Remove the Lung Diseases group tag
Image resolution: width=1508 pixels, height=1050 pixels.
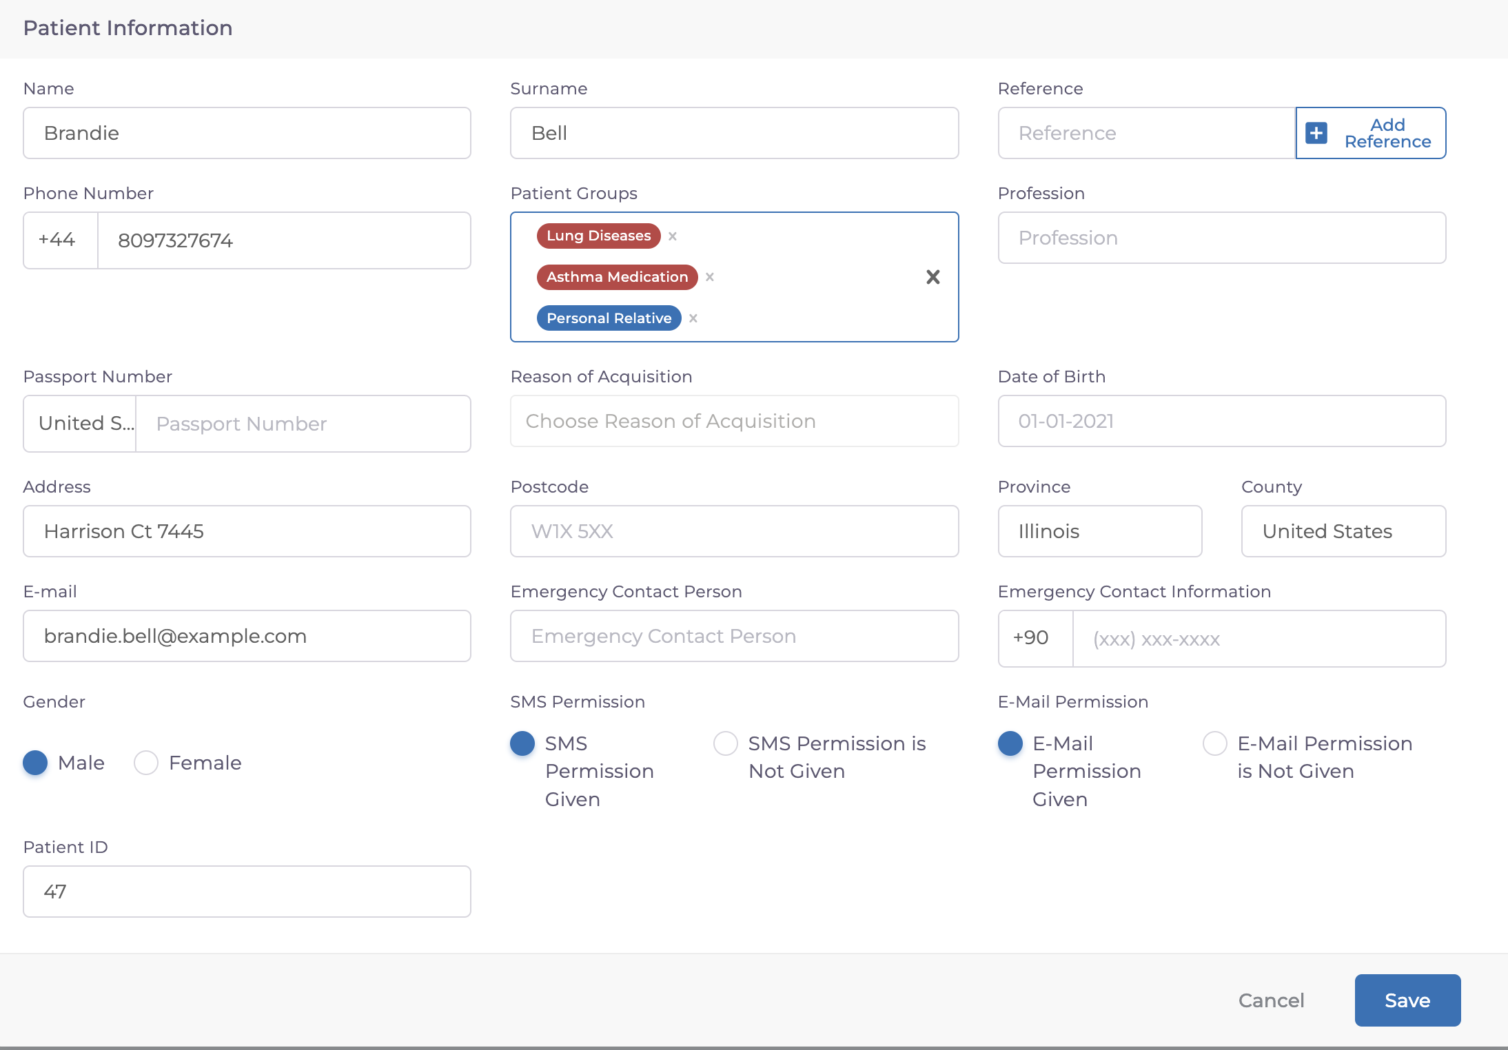click(x=673, y=236)
